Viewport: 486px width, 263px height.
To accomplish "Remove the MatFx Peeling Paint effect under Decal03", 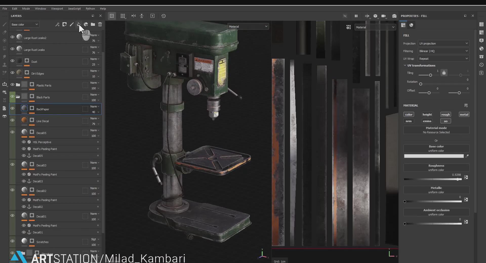I will 98,174.
